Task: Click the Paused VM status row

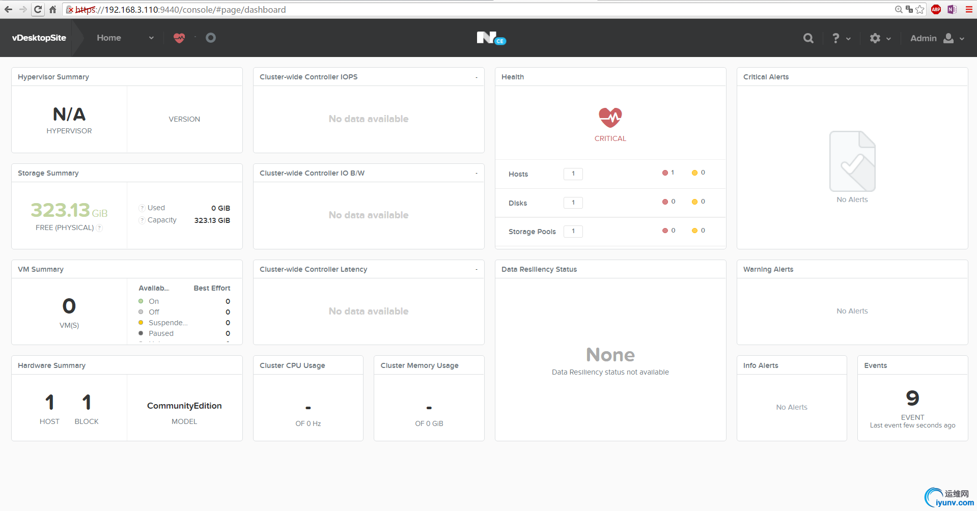Action: 184,333
